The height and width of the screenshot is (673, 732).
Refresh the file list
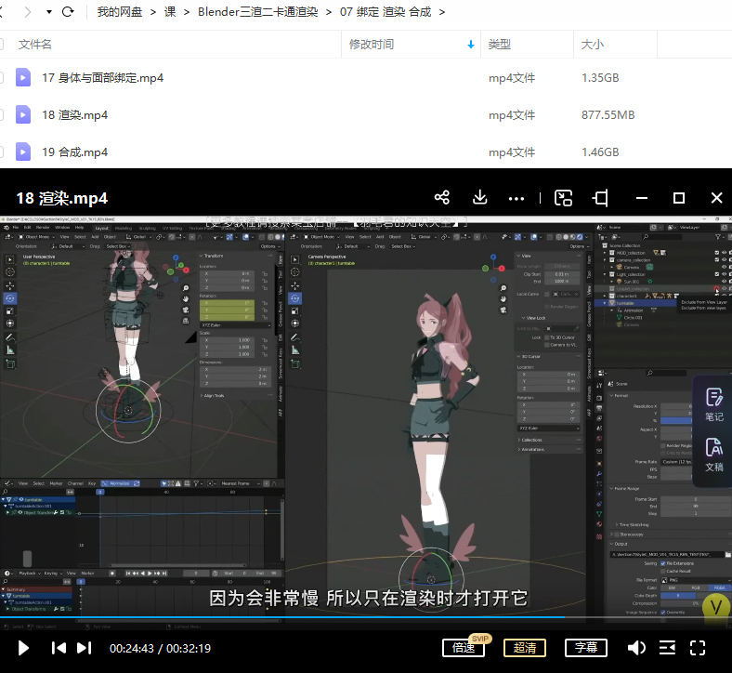[x=68, y=12]
